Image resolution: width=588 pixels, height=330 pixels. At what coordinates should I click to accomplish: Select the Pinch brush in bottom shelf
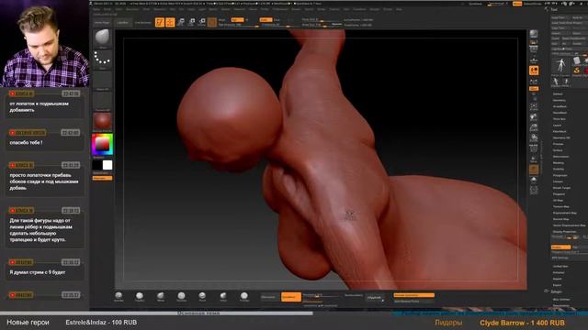click(202, 296)
